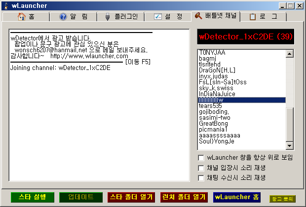Screen dimensions: 306x207
Task: Select user sasimi-two in list
Action: [242, 117]
